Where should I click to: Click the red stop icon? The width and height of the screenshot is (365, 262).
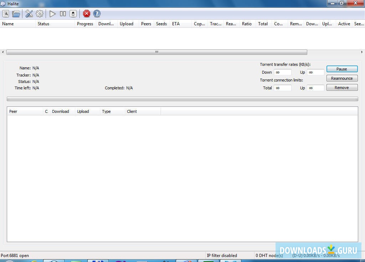coord(86,14)
